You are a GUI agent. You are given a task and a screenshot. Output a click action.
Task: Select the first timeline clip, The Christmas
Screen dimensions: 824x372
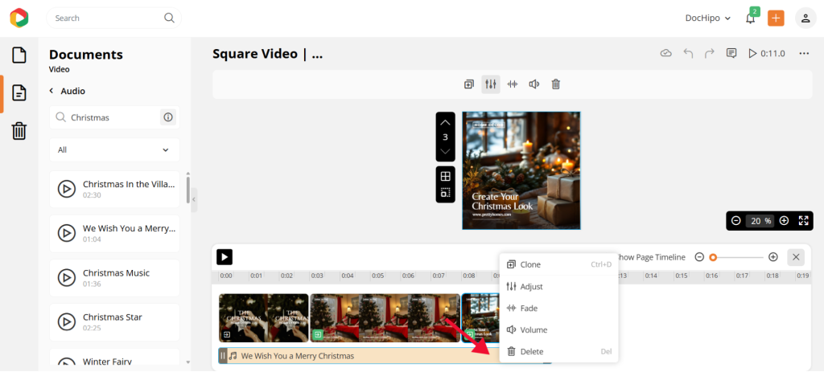pos(264,318)
